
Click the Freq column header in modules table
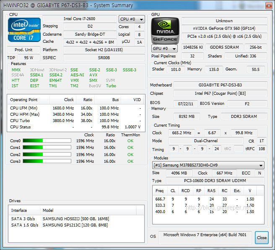(160, 191)
